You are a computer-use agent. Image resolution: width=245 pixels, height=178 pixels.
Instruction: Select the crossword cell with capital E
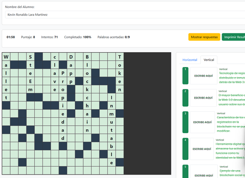tap(31, 81)
